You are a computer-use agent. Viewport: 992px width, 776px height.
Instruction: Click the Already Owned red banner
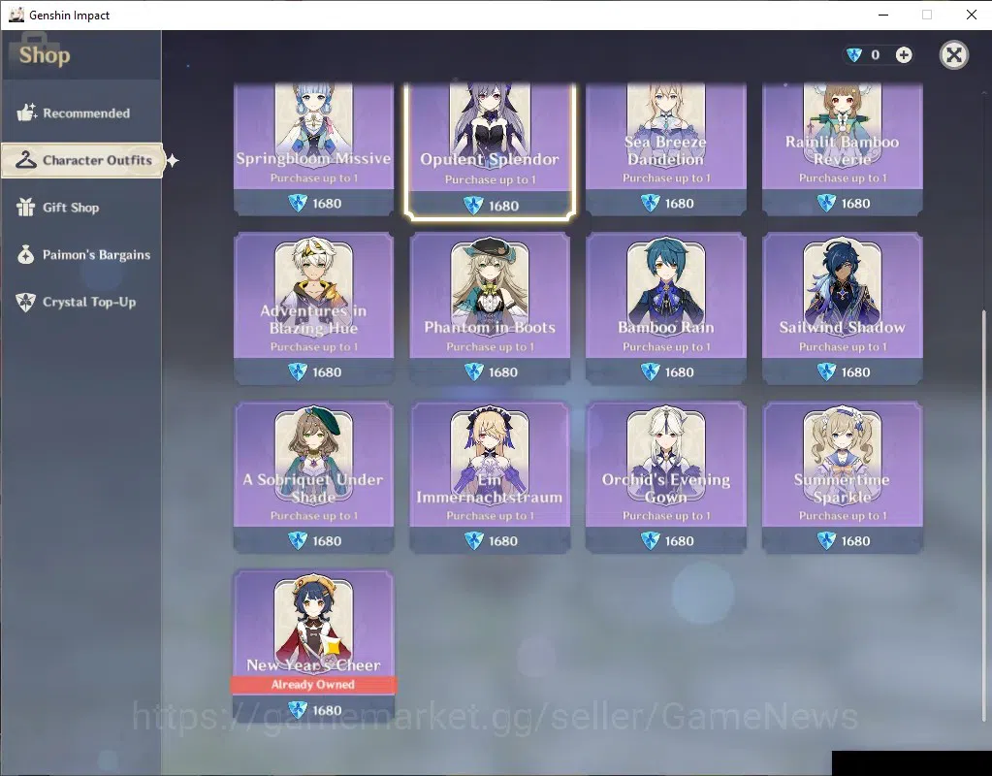[314, 684]
